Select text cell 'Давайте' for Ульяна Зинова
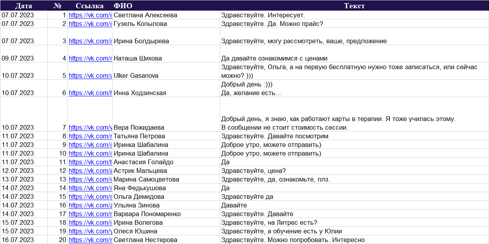Viewport: 489px width, 244px height. point(354,205)
